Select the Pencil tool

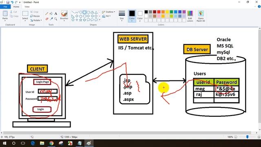click(47, 14)
